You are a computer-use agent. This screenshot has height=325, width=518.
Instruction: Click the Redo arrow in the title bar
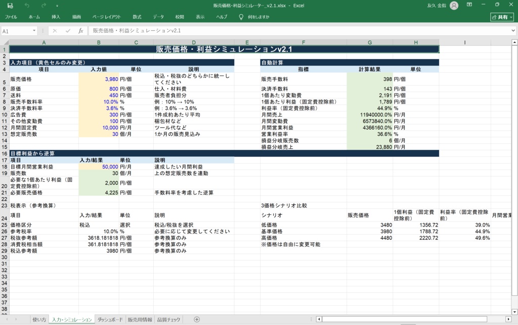[x=44, y=6]
